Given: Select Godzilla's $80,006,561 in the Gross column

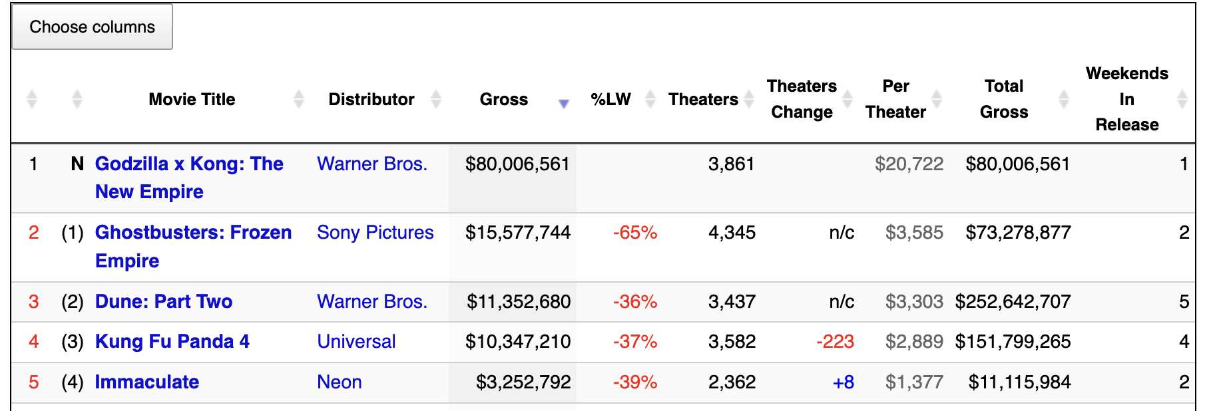Looking at the screenshot, I should click(517, 164).
